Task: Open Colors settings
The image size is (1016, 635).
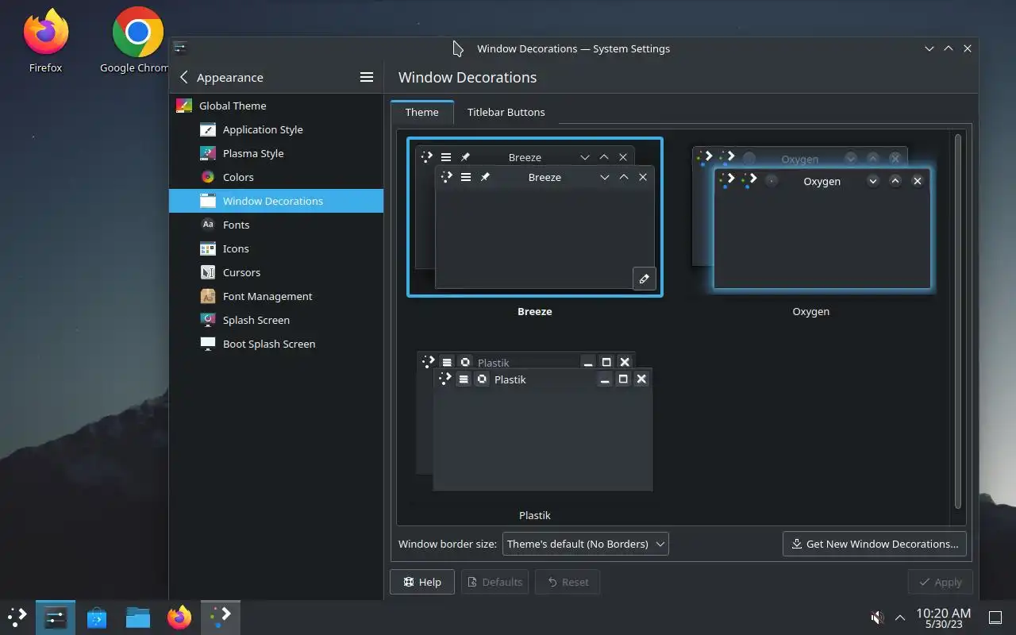Action: coord(276,177)
